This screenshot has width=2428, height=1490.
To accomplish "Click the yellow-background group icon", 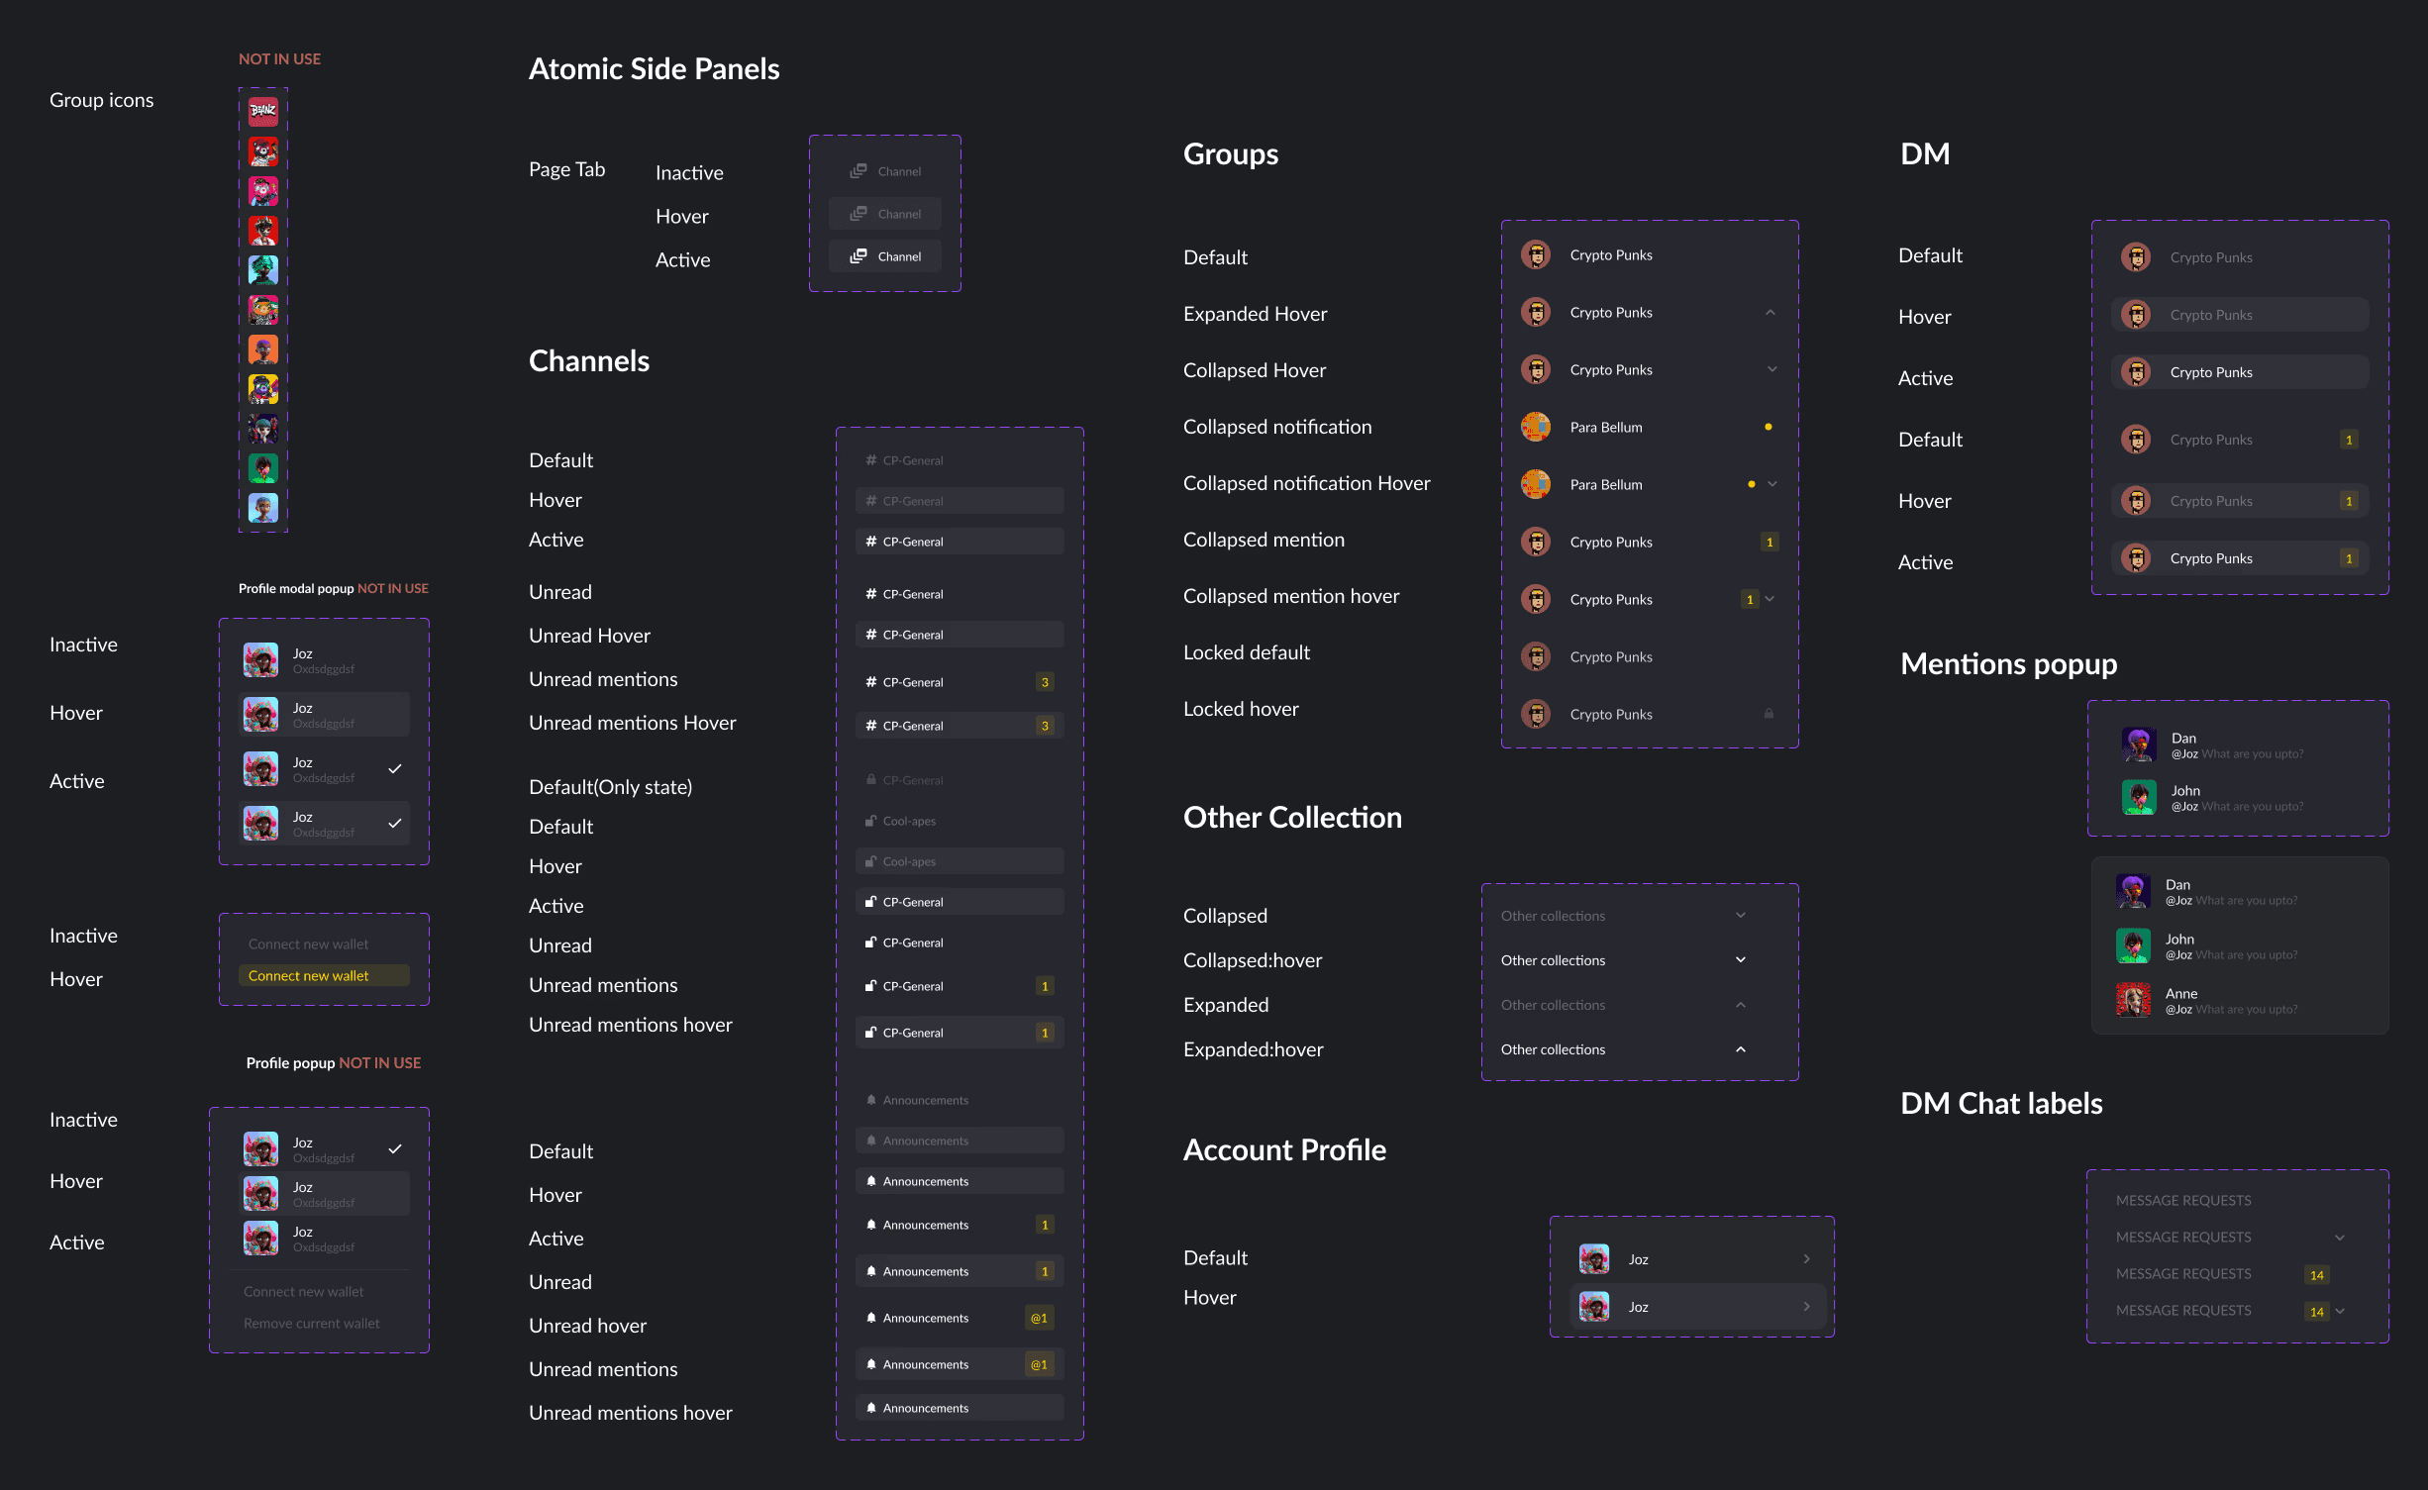I will [262, 388].
